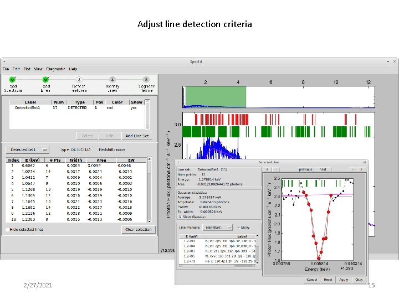The image size is (399, 299).
Task: Click the line markers list scroll-down arrow
Action: 257,262
